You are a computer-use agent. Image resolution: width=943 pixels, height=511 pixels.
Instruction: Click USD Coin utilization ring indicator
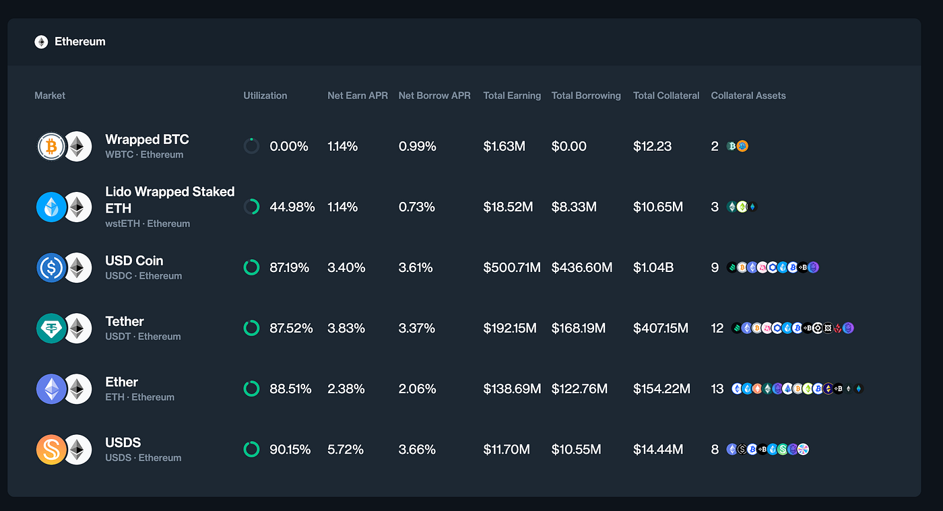pyautogui.click(x=251, y=267)
